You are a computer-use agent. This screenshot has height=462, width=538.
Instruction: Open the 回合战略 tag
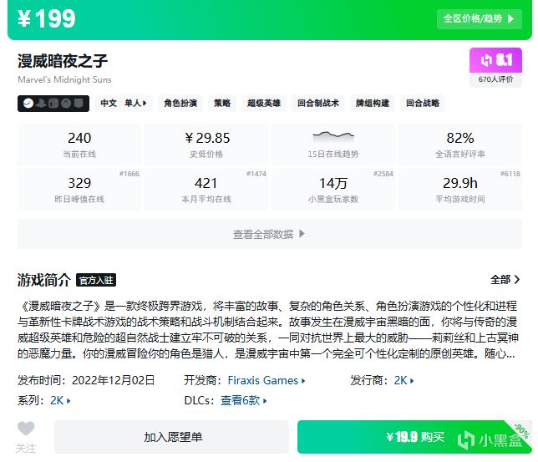(x=423, y=104)
